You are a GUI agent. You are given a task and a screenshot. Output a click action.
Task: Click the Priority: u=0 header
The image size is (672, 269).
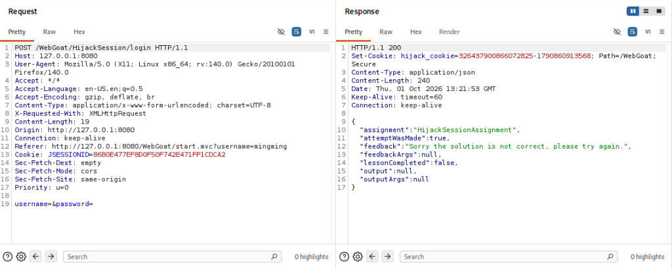[41, 187]
